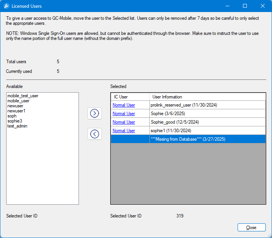Click the User Information column header

click(x=207, y=97)
